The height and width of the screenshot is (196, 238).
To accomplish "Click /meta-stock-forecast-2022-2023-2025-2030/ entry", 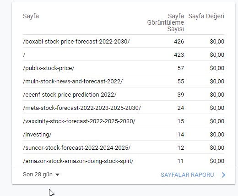I will click(82, 108).
